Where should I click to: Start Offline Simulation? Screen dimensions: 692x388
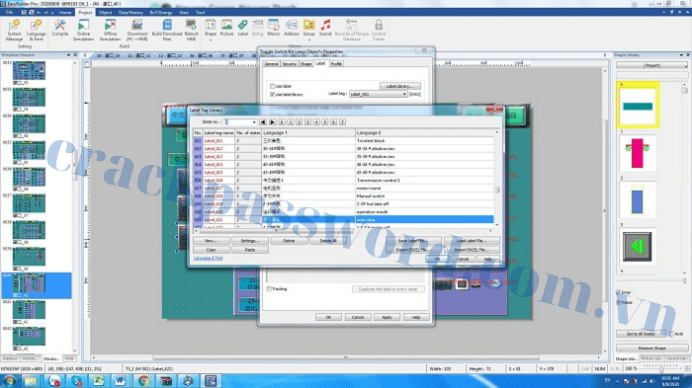click(110, 30)
